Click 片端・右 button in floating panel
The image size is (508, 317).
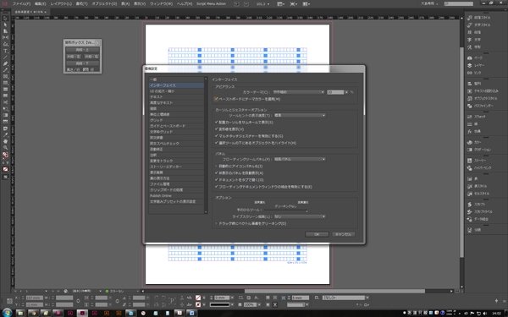(x=91, y=57)
